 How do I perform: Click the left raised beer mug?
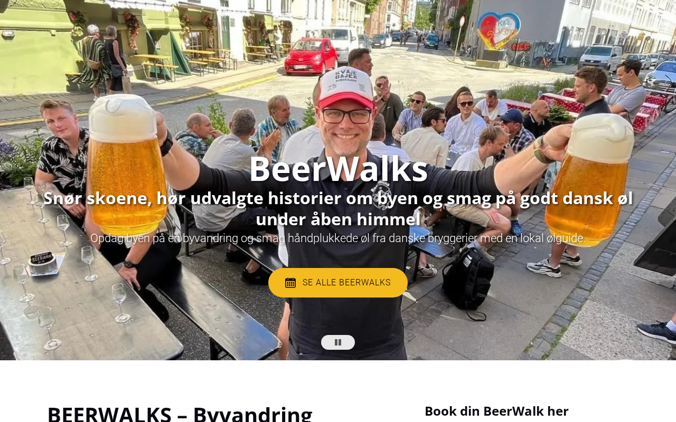(x=127, y=165)
